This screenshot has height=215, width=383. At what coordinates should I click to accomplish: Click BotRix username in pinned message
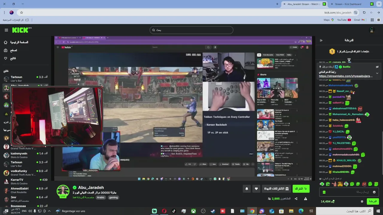[346, 67]
